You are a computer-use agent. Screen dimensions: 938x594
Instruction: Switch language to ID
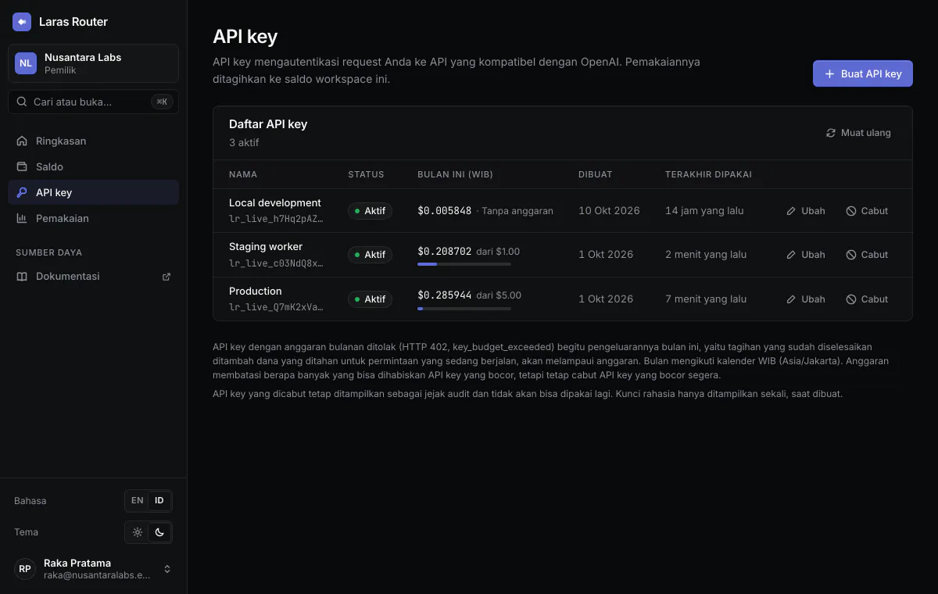[159, 500]
